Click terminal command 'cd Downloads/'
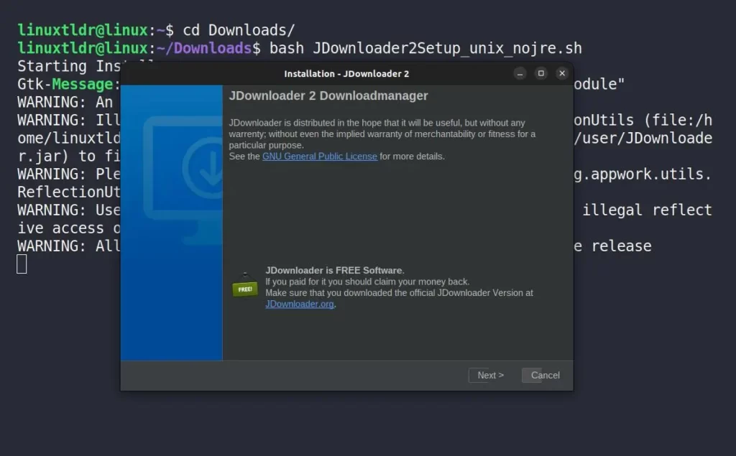 239,30
